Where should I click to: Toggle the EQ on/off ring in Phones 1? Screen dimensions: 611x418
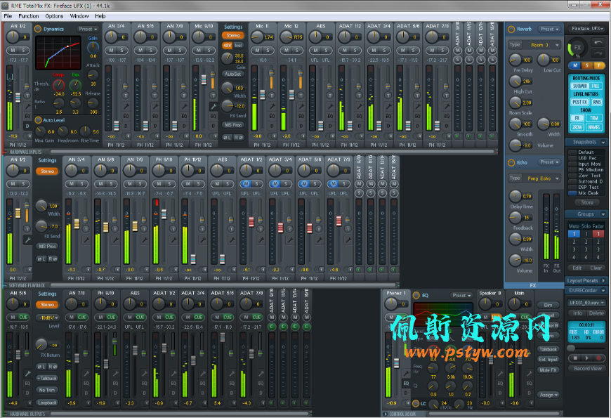[x=416, y=295]
